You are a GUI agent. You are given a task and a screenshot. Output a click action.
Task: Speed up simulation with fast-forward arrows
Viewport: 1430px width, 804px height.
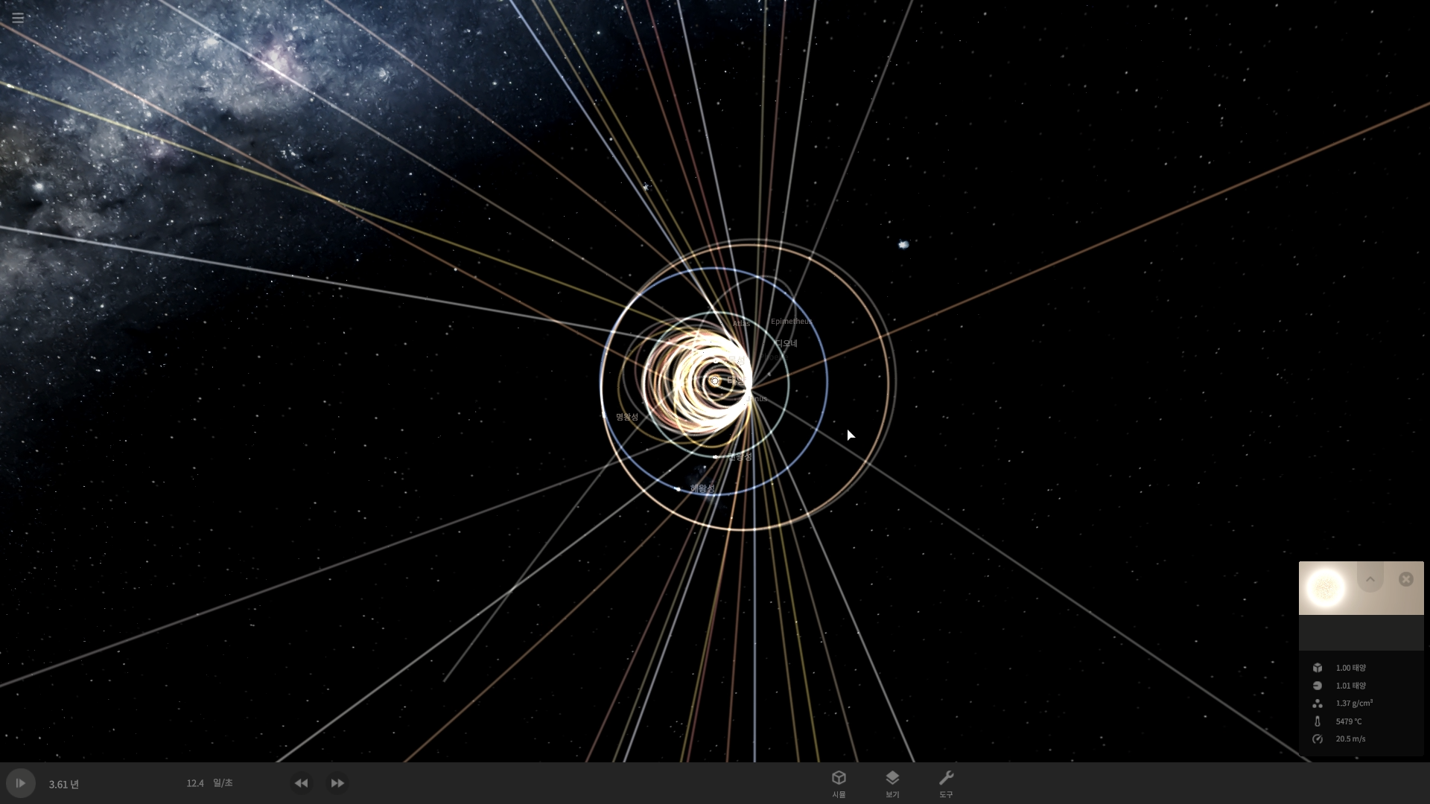337,783
